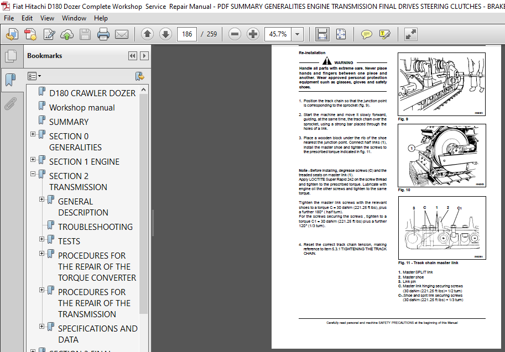Click the Re-installation heading text
Image resolution: width=505 pixels, height=352 pixels.
point(312,52)
